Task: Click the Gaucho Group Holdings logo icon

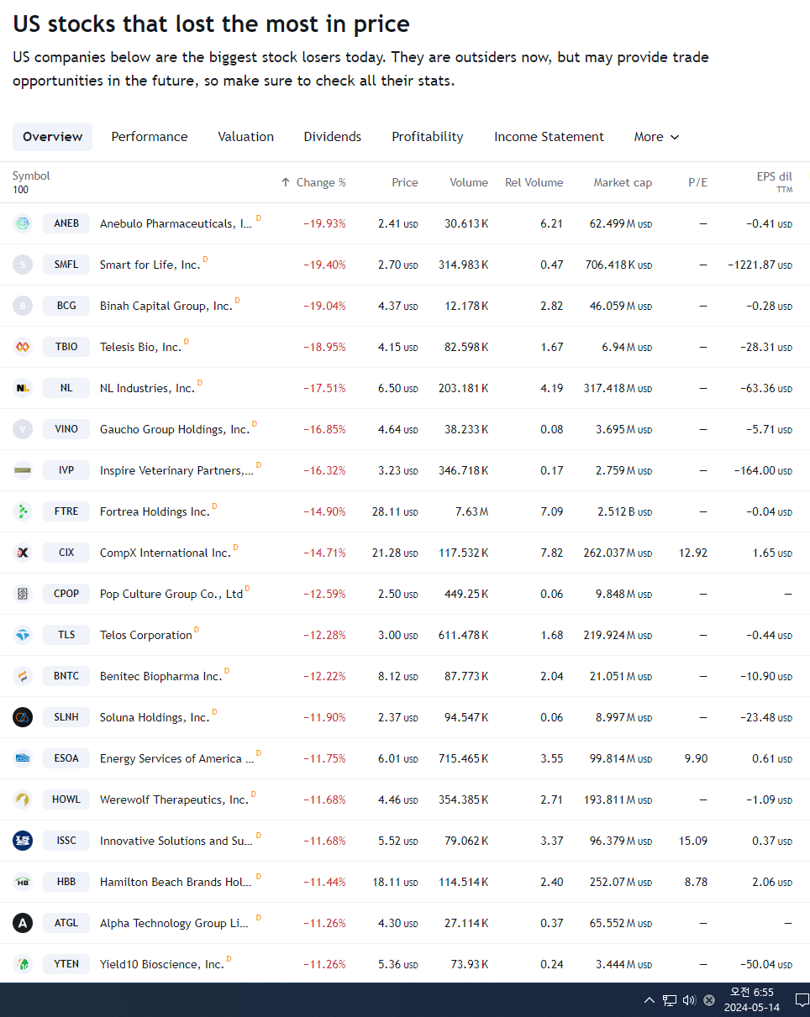Action: click(x=23, y=429)
